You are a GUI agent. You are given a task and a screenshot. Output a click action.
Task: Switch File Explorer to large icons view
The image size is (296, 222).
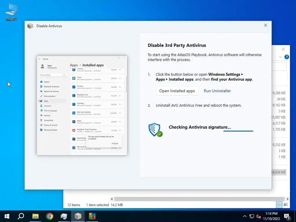[x=286, y=205]
